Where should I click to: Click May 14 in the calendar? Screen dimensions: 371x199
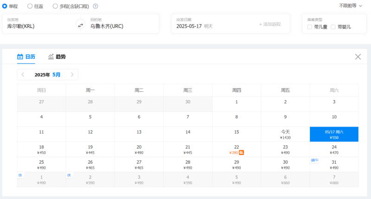coord(188,135)
